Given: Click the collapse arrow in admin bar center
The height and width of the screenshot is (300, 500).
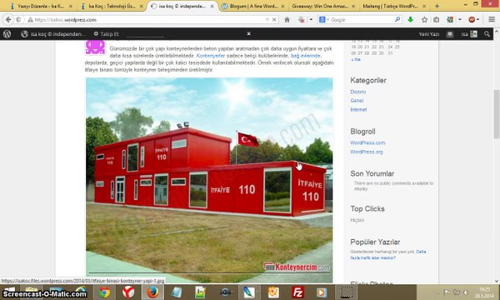Looking at the screenshot, I should tap(248, 33).
